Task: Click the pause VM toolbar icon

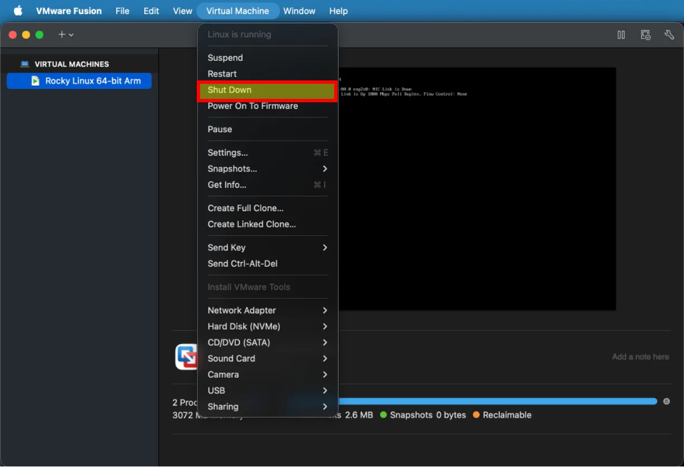Action: (621, 35)
